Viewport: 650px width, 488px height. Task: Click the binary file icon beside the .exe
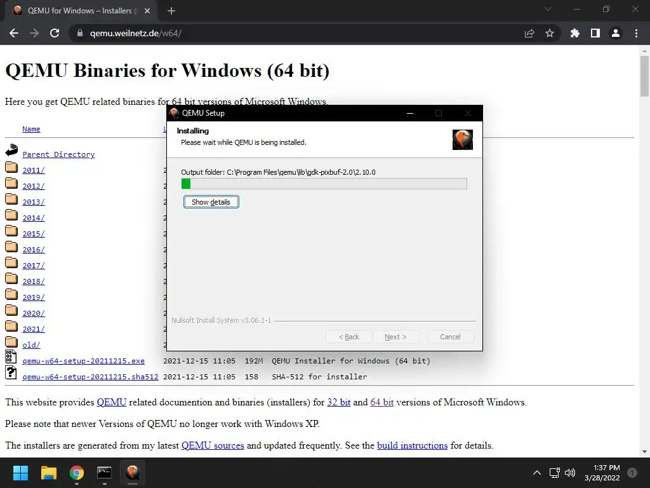click(x=11, y=356)
